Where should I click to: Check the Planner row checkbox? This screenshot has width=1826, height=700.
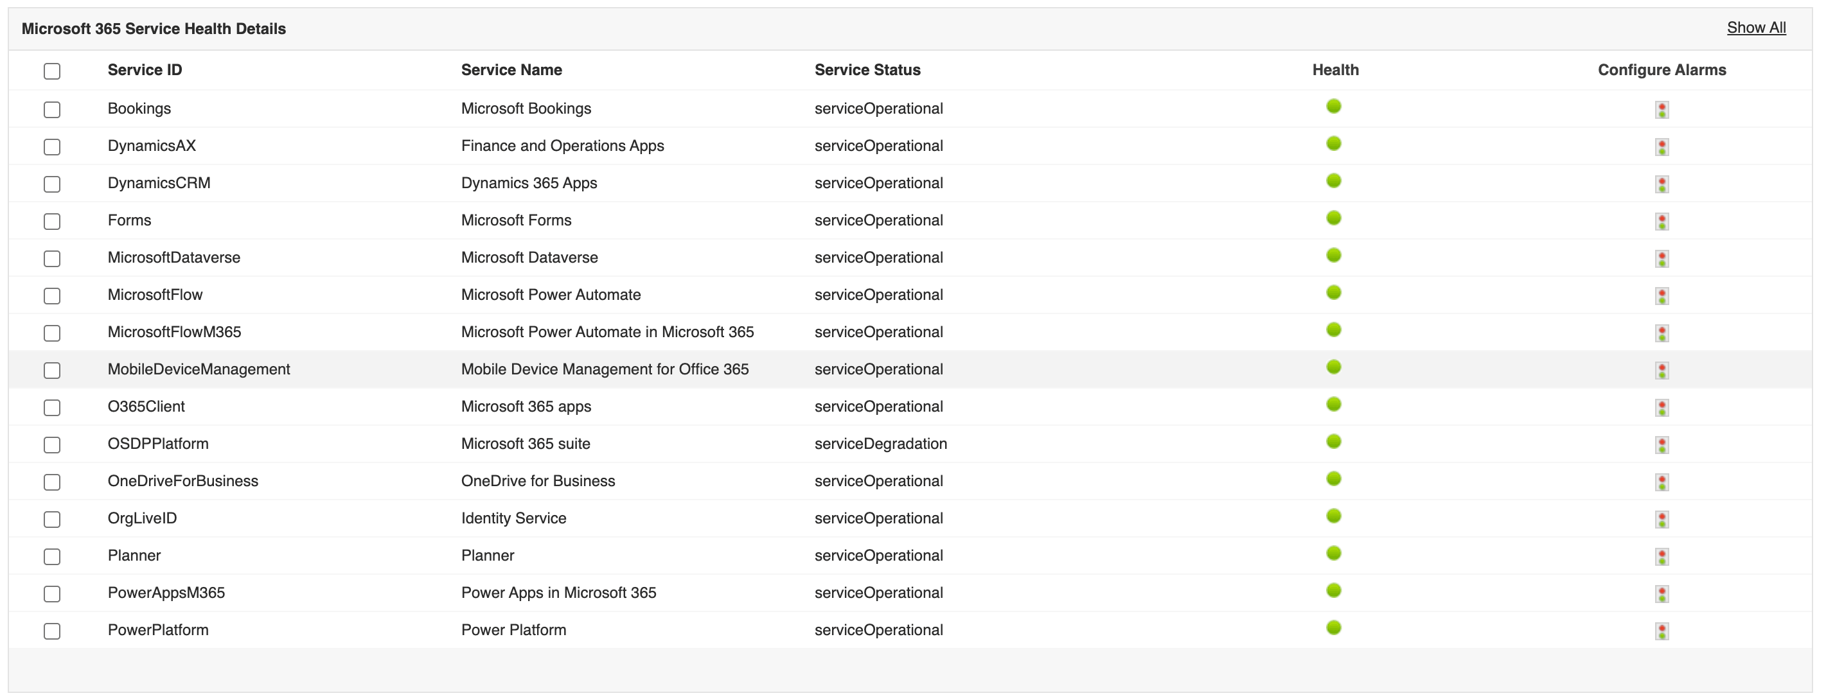tap(52, 556)
